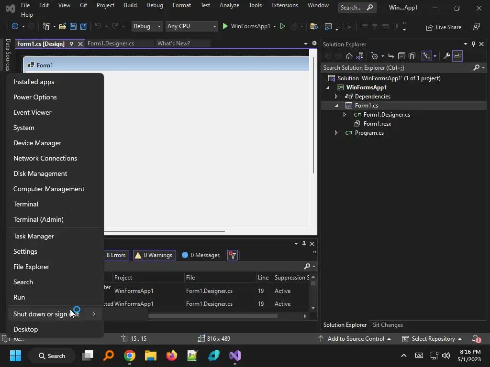Switch to the What's New? tab
Screen dimensions: 490x367
pos(173,43)
